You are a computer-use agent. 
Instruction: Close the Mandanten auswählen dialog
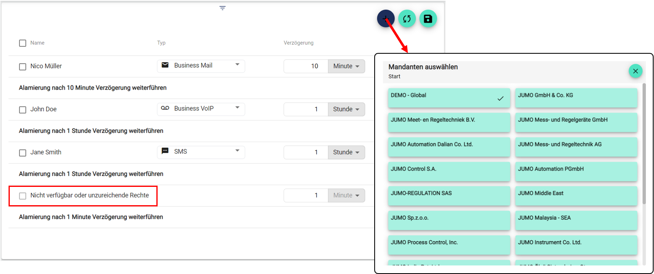(x=635, y=71)
